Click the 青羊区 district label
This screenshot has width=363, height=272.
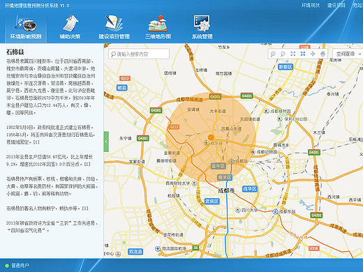point(225,177)
